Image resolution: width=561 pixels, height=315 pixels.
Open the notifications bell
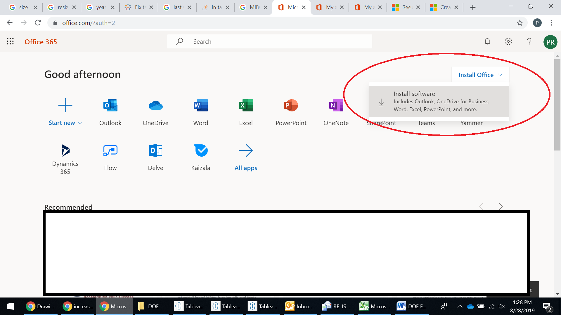coord(487,41)
